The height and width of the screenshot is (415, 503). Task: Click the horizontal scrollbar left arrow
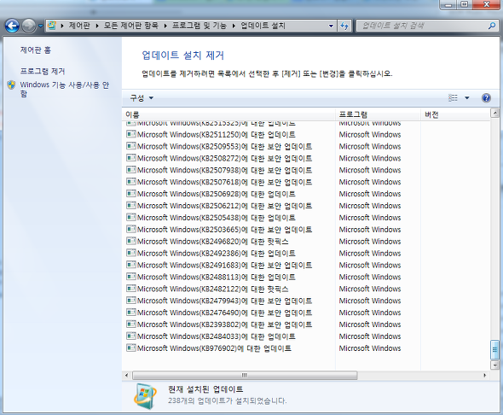point(127,375)
